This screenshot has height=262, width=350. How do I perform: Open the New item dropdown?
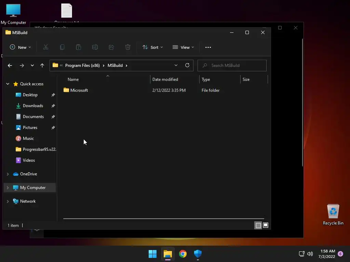(x=20, y=47)
